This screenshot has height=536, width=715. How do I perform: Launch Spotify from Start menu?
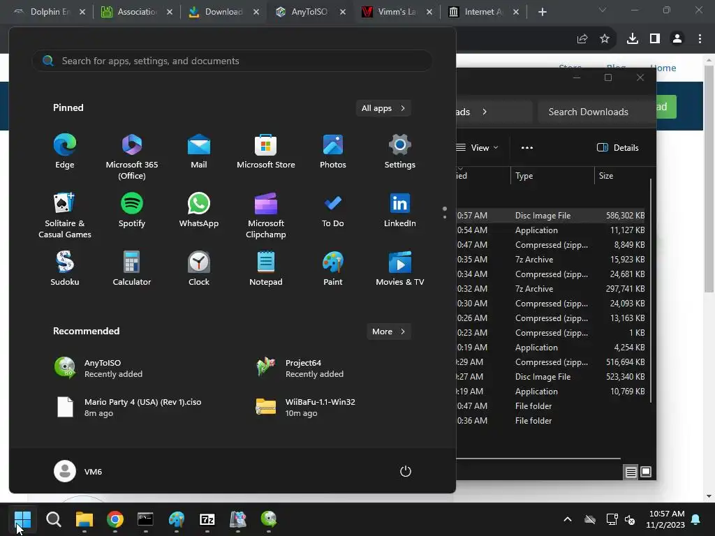tap(132, 211)
